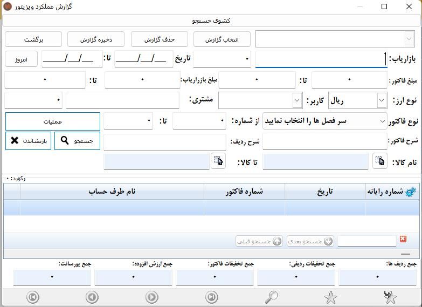Click the magnifier icon in bottom toolbar

[271, 297]
